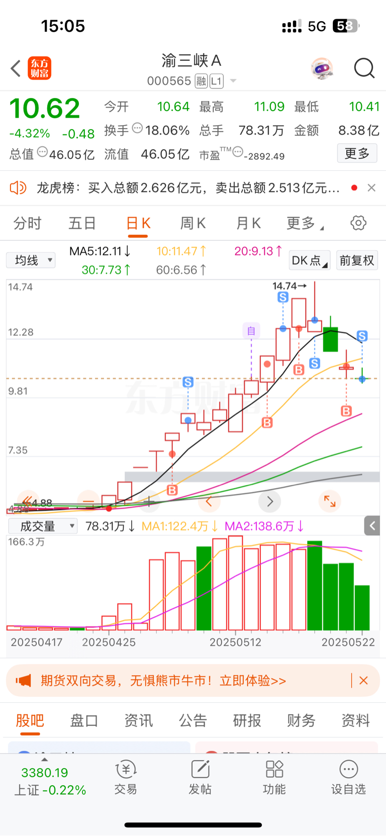The height and width of the screenshot is (836, 386).
Task: Open the robot assistant avatar
Action: coord(322,68)
